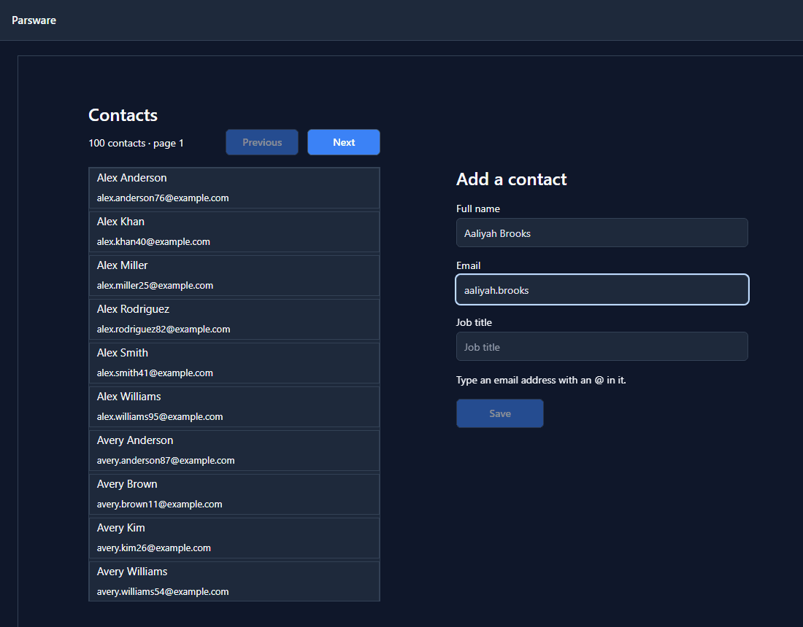Select the Avery Brown contact row
The image size is (803, 627).
[x=234, y=494]
